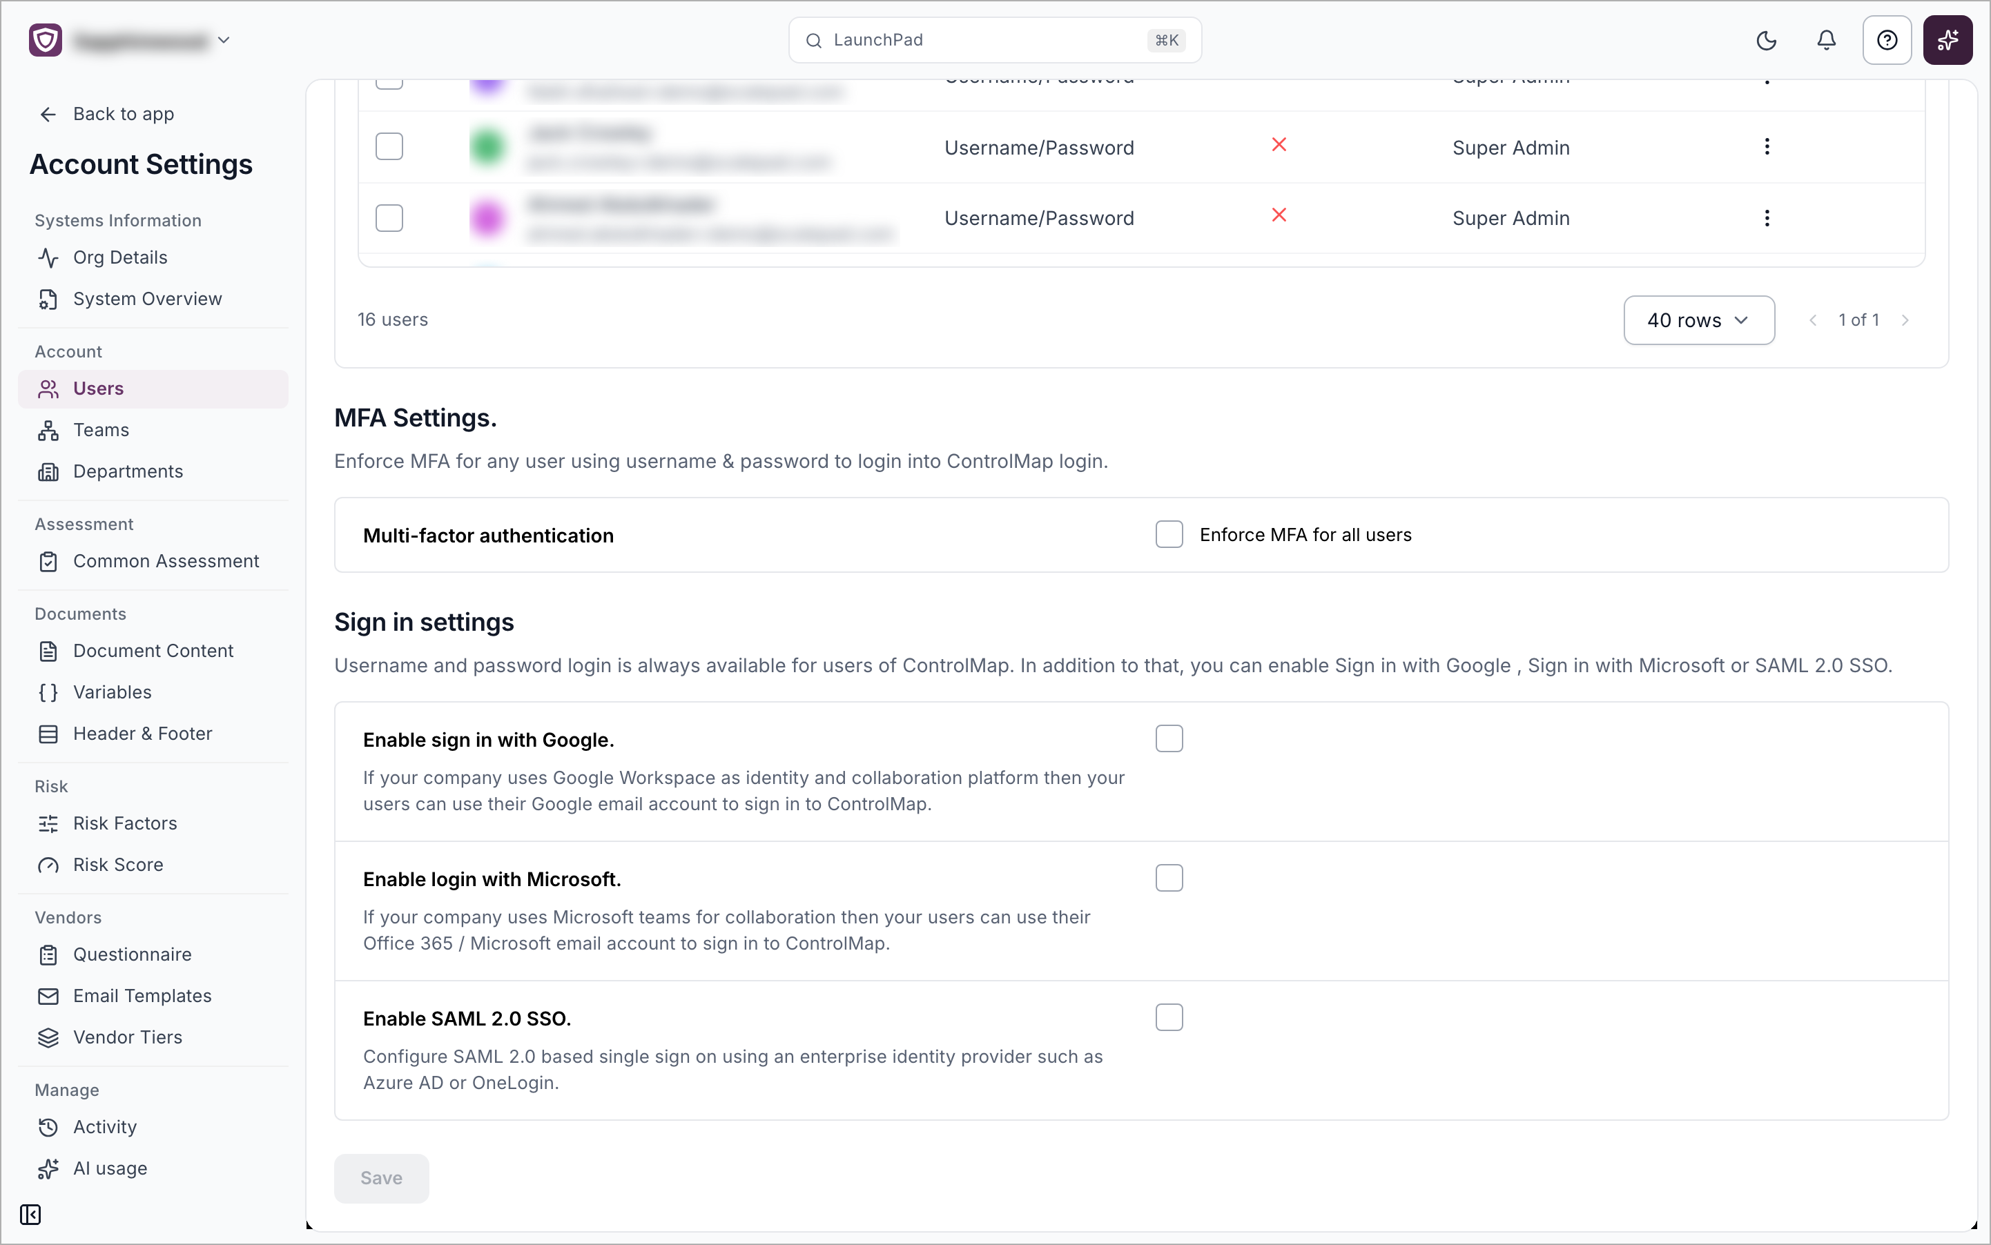Open the help question mark icon
This screenshot has height=1245, width=1991.
[x=1886, y=40]
